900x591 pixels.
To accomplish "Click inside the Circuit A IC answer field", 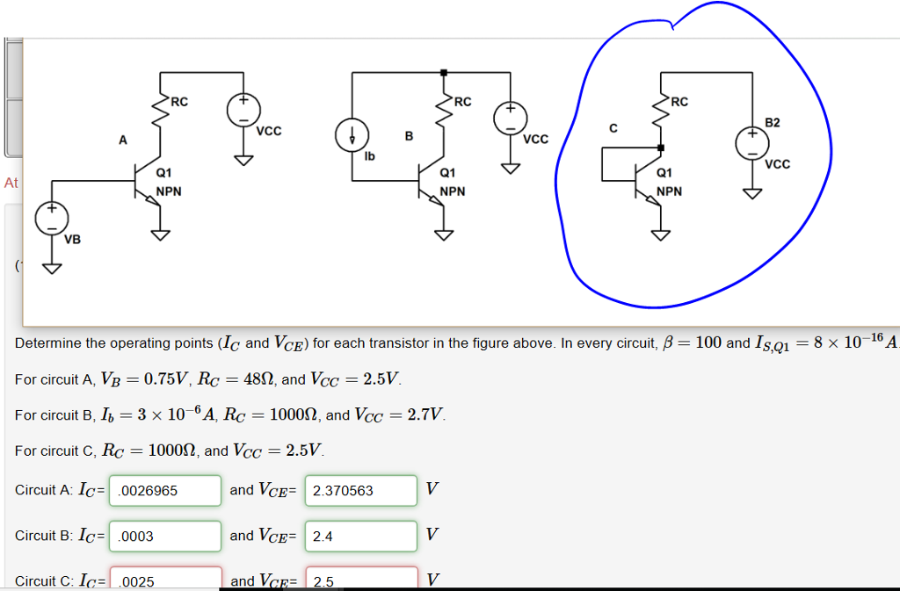I will [x=164, y=491].
